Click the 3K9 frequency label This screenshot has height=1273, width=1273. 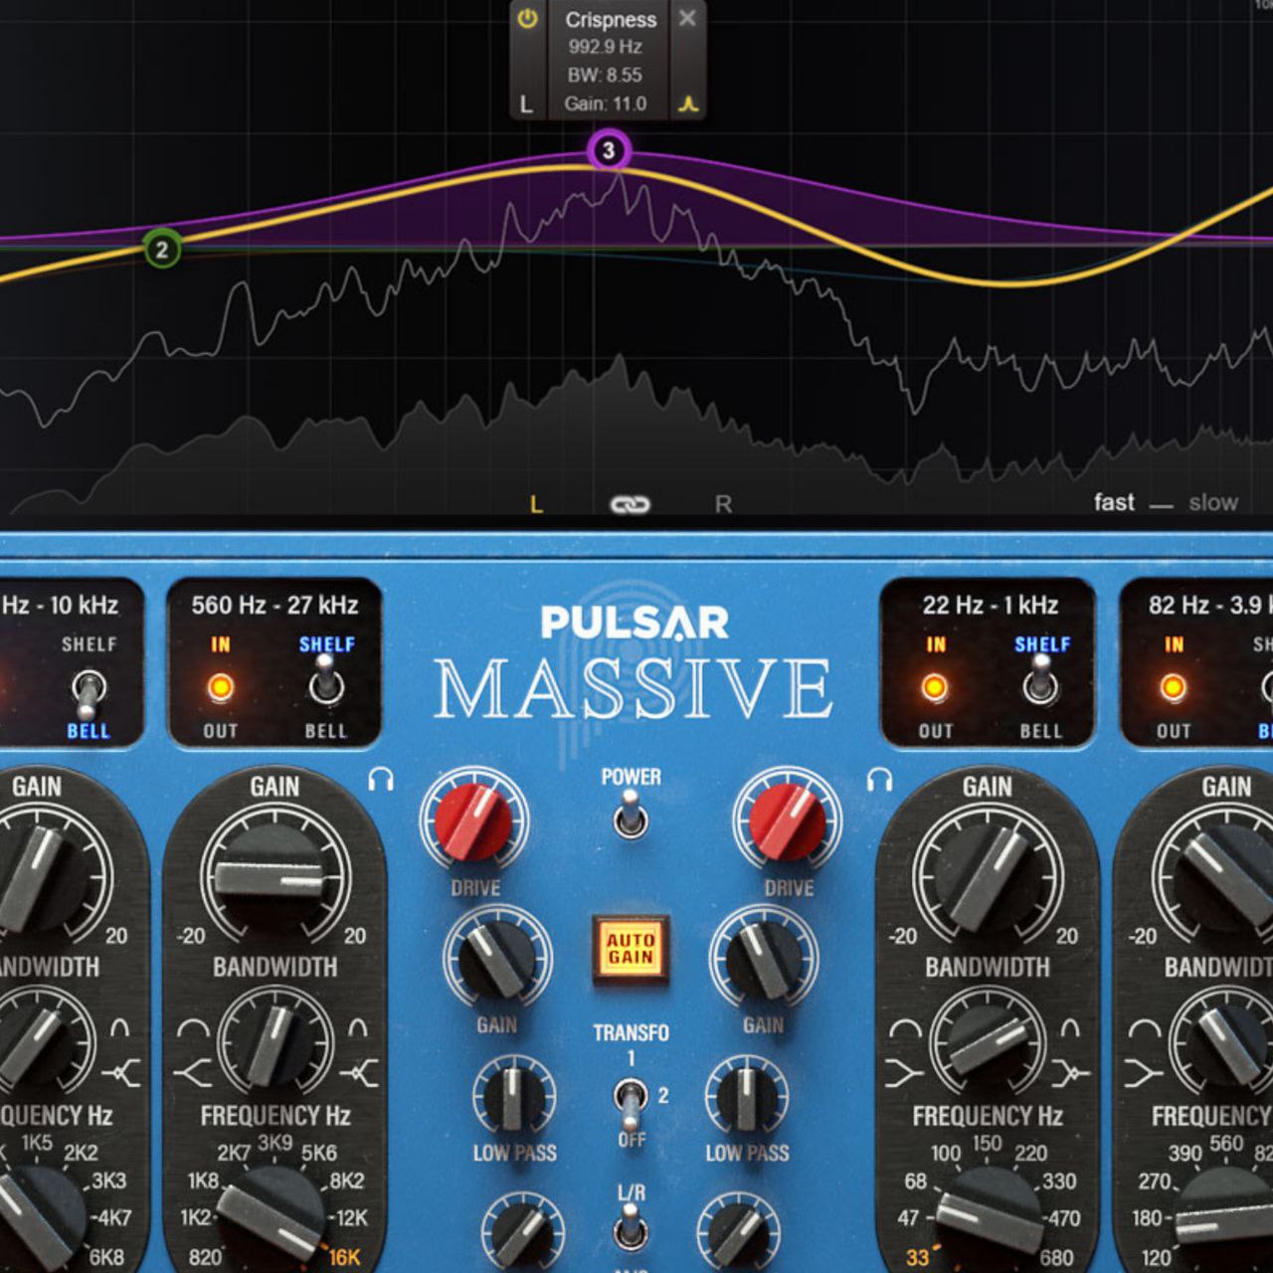pos(274,1143)
